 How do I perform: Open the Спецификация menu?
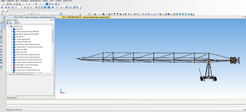click(35, 1)
